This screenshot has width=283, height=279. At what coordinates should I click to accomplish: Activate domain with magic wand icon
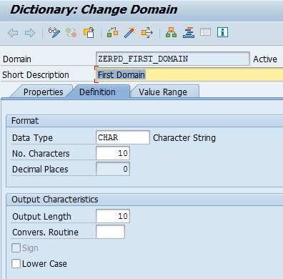[130, 32]
